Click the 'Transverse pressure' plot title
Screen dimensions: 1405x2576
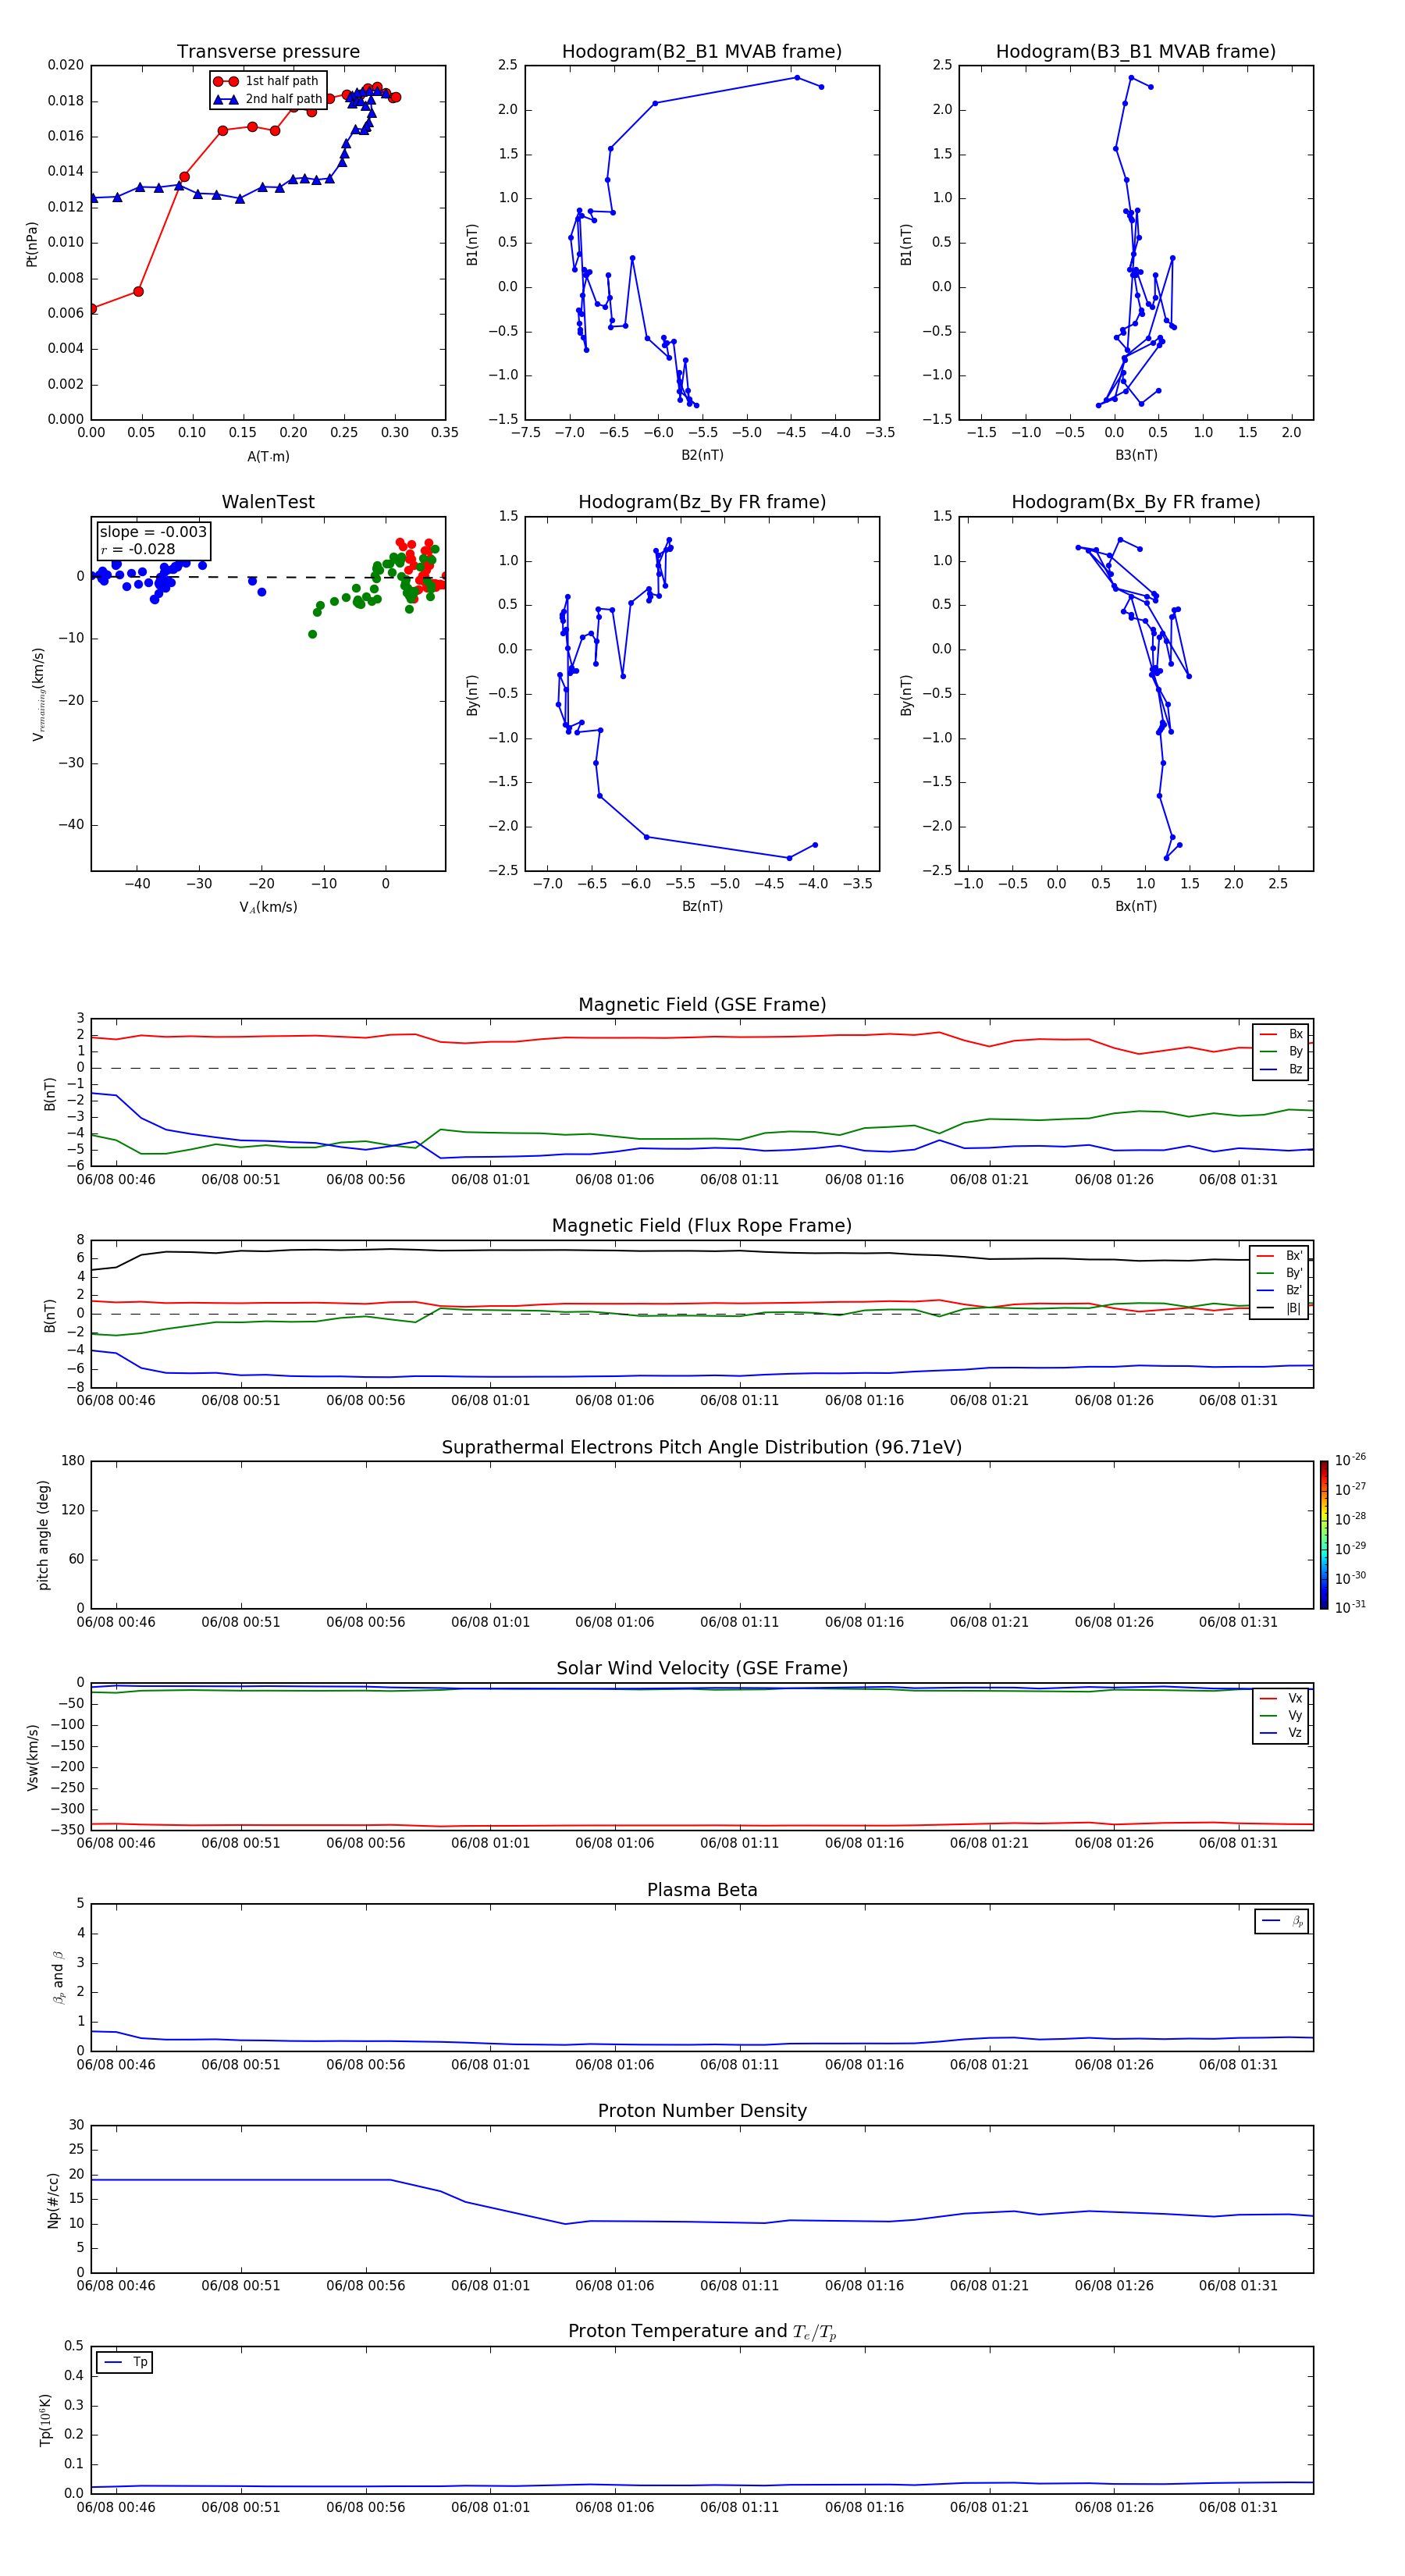click(268, 52)
